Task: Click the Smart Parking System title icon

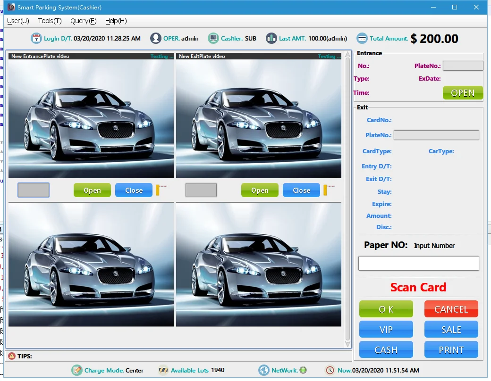Action: [x=11, y=7]
